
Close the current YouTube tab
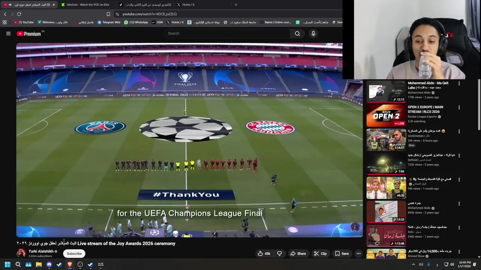(x=54, y=4)
